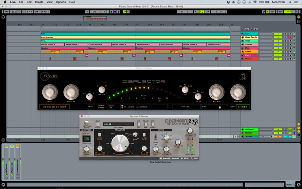Screen dimensions: 302x189
Task: Click the 4 / 4 time signature field
Action: click(x=29, y=12)
